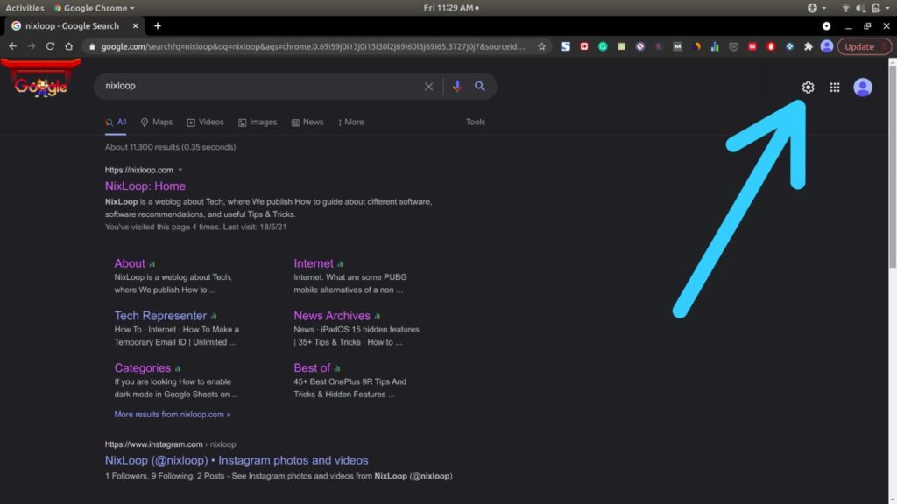Open the NixLoop: Home result link
Image resolution: width=897 pixels, height=504 pixels.
tap(145, 185)
